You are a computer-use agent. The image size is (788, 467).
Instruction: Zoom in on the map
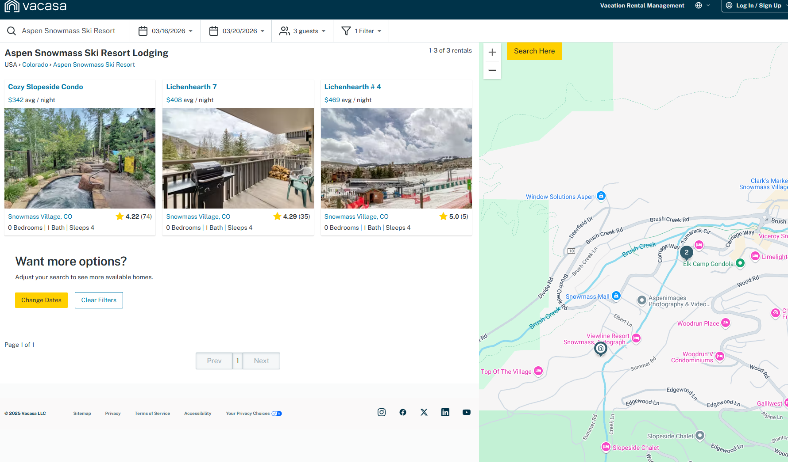pos(492,52)
